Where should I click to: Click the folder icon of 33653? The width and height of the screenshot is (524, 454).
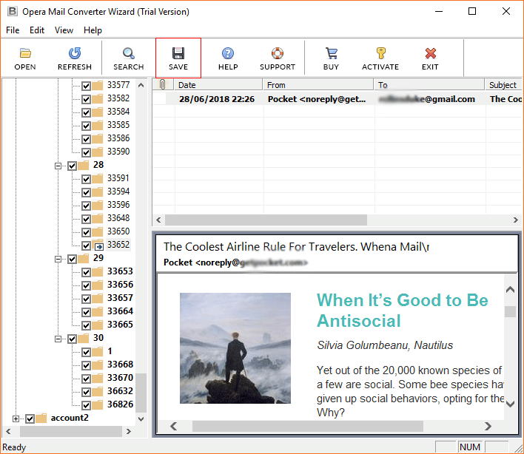(x=98, y=271)
